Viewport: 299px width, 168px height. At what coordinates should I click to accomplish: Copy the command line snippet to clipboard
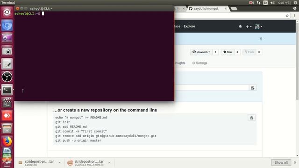coord(252,118)
